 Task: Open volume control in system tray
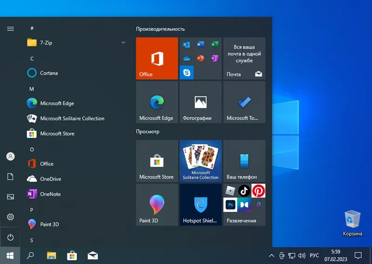pyautogui.click(x=302, y=256)
